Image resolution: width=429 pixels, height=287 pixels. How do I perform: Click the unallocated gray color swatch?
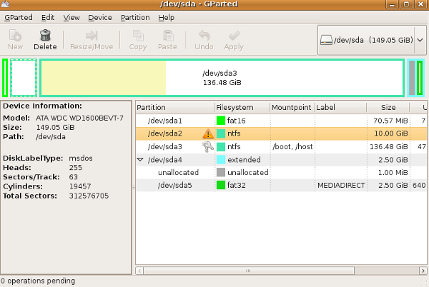[x=221, y=172]
